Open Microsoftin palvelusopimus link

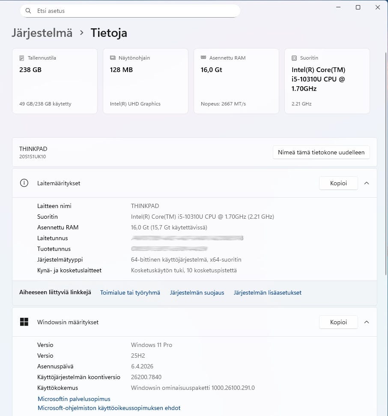[x=74, y=399]
